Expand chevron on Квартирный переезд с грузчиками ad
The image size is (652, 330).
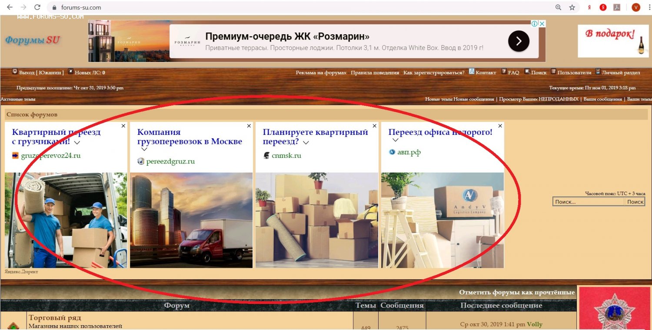click(77, 142)
